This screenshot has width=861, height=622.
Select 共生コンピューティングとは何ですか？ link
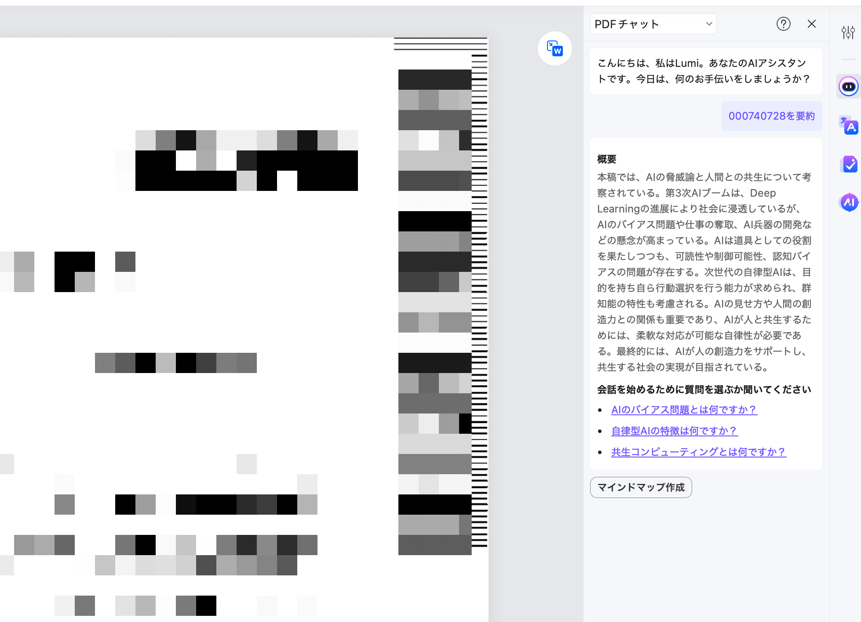pyautogui.click(x=698, y=452)
